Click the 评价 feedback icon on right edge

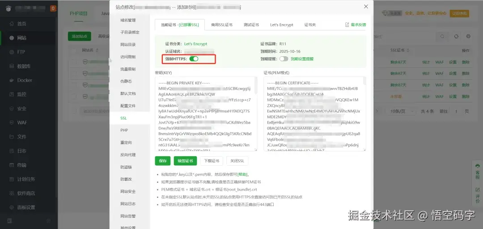pyautogui.click(x=478, y=195)
